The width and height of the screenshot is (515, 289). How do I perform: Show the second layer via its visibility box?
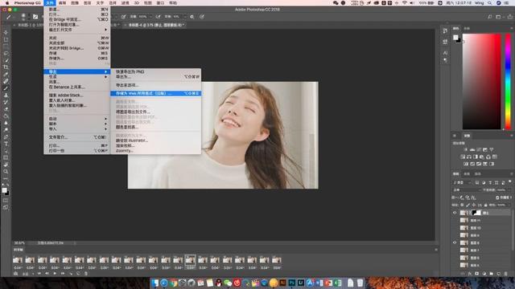click(x=455, y=221)
